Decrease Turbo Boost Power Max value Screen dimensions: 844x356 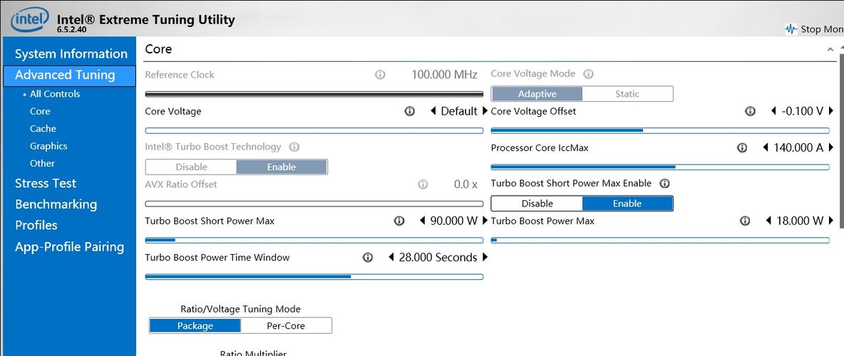click(x=768, y=221)
